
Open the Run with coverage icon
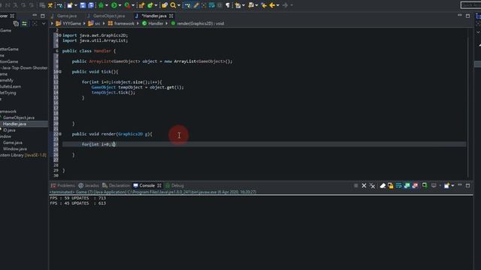click(127, 5)
